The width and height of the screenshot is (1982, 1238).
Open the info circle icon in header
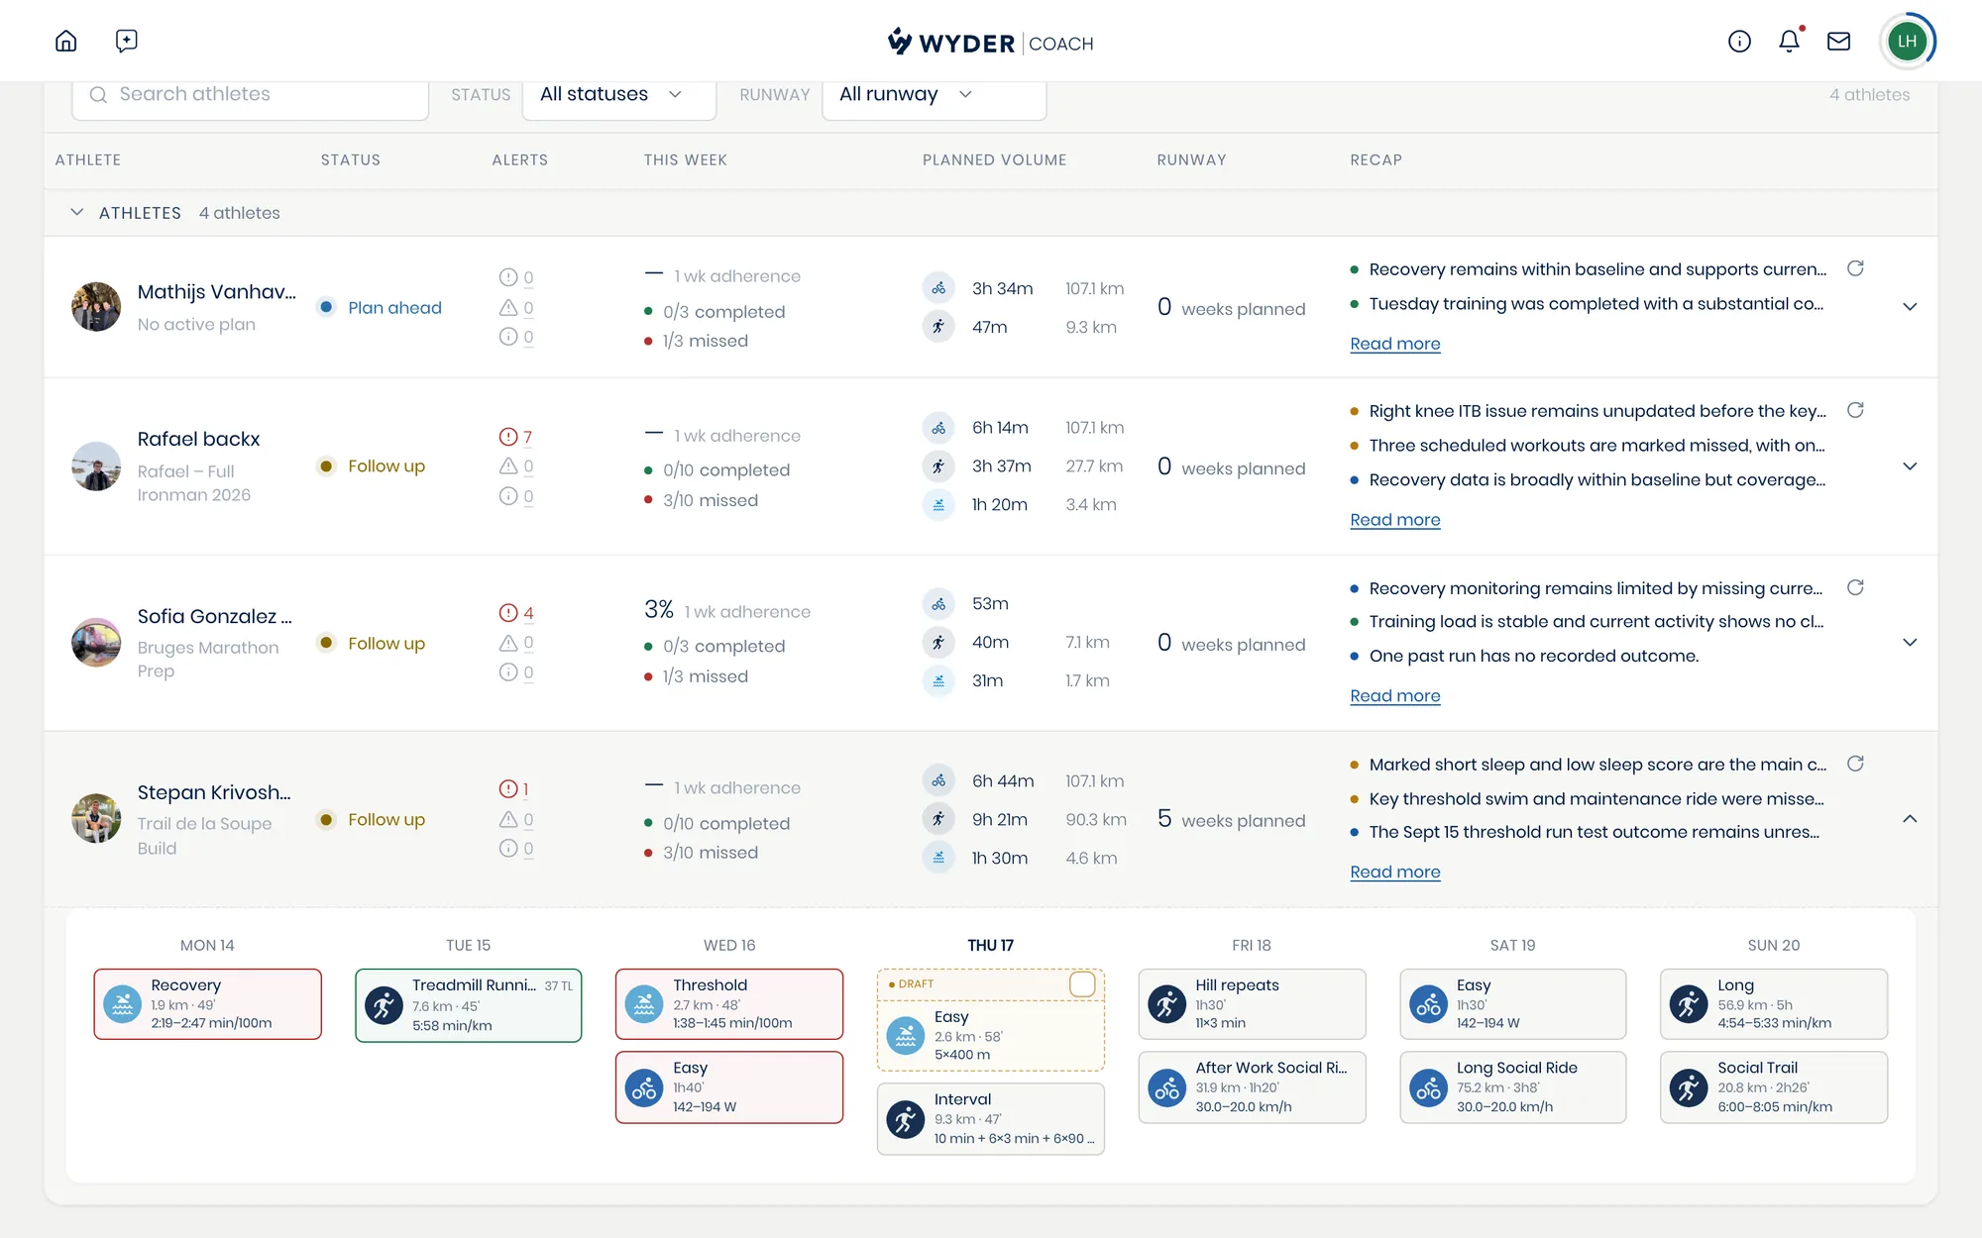(1739, 41)
